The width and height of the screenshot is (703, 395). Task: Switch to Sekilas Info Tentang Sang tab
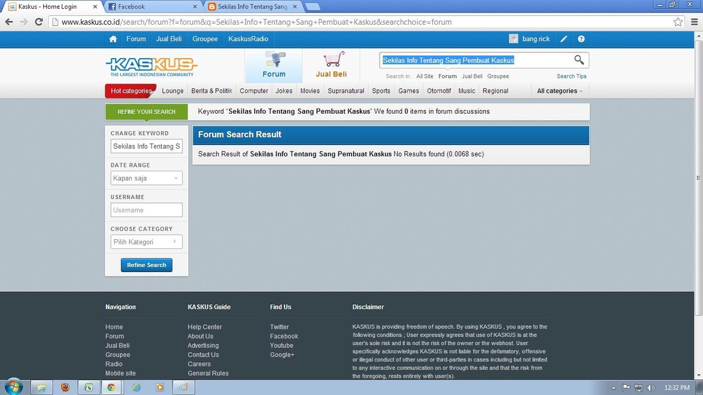point(253,7)
